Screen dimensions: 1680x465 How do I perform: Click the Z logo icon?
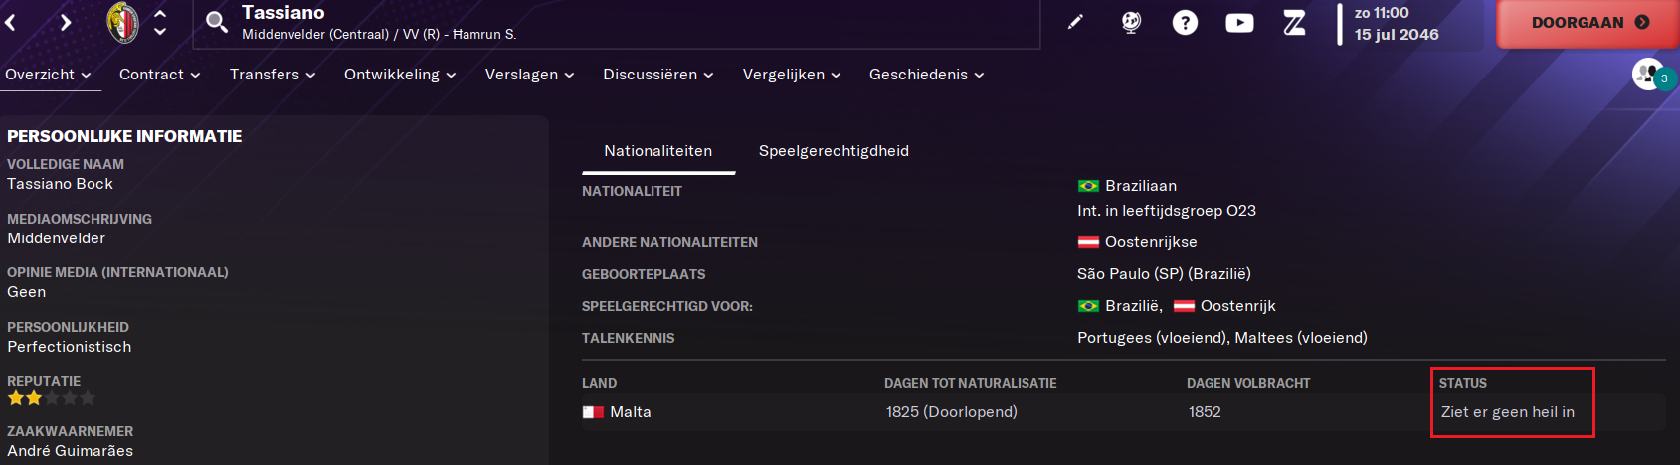pyautogui.click(x=1294, y=22)
